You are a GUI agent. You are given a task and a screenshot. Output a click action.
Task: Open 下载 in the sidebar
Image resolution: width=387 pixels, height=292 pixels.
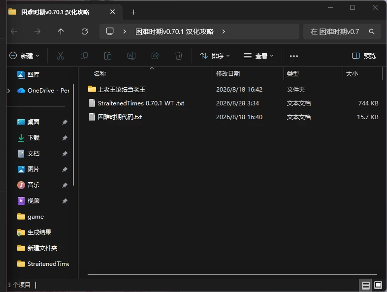point(29,138)
